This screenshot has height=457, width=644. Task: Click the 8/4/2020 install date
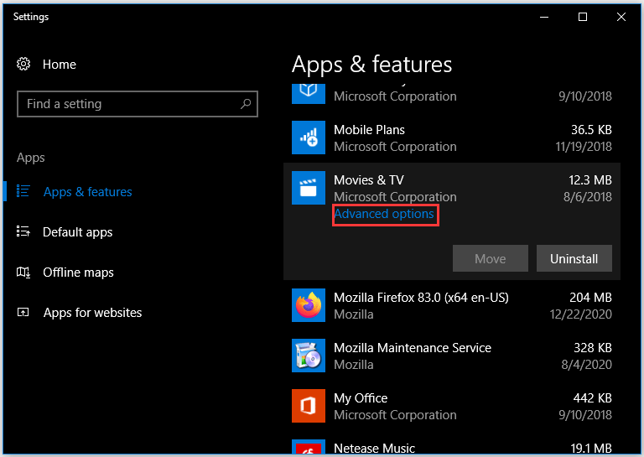[586, 365]
